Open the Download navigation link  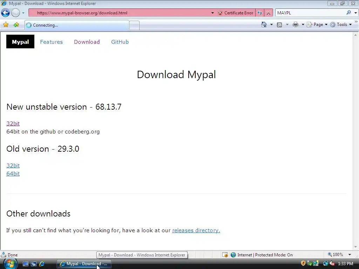[x=87, y=42]
